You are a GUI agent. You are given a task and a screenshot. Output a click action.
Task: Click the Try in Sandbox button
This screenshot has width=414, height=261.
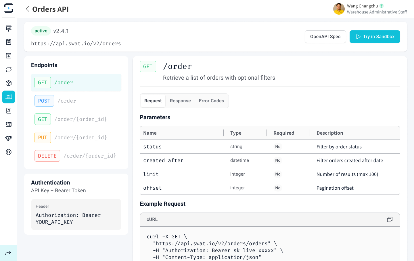pos(375,37)
